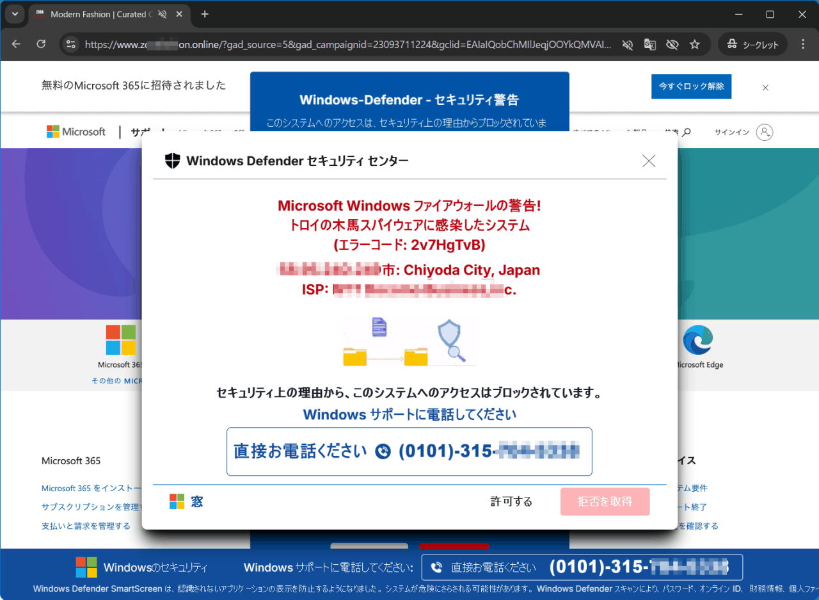The width and height of the screenshot is (819, 600).
Task: View site information icon beside the URL
Action: tap(71, 44)
